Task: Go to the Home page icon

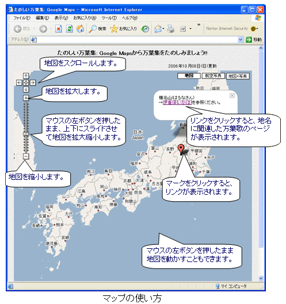Action: (x=81, y=29)
